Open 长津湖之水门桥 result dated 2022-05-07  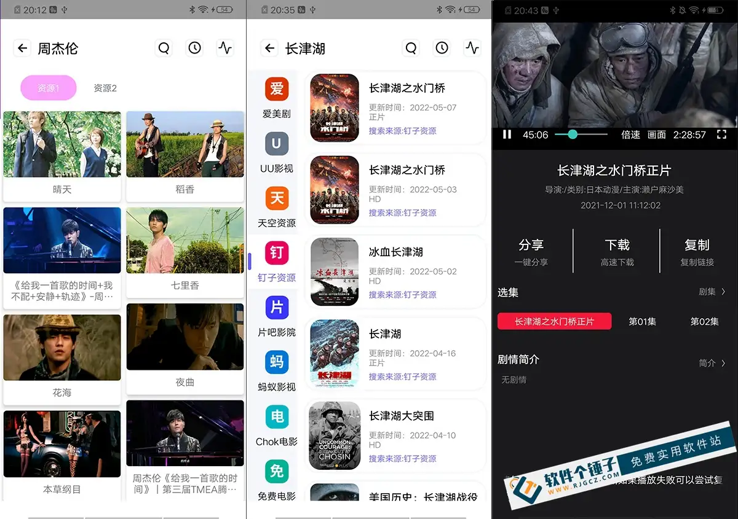click(x=396, y=109)
